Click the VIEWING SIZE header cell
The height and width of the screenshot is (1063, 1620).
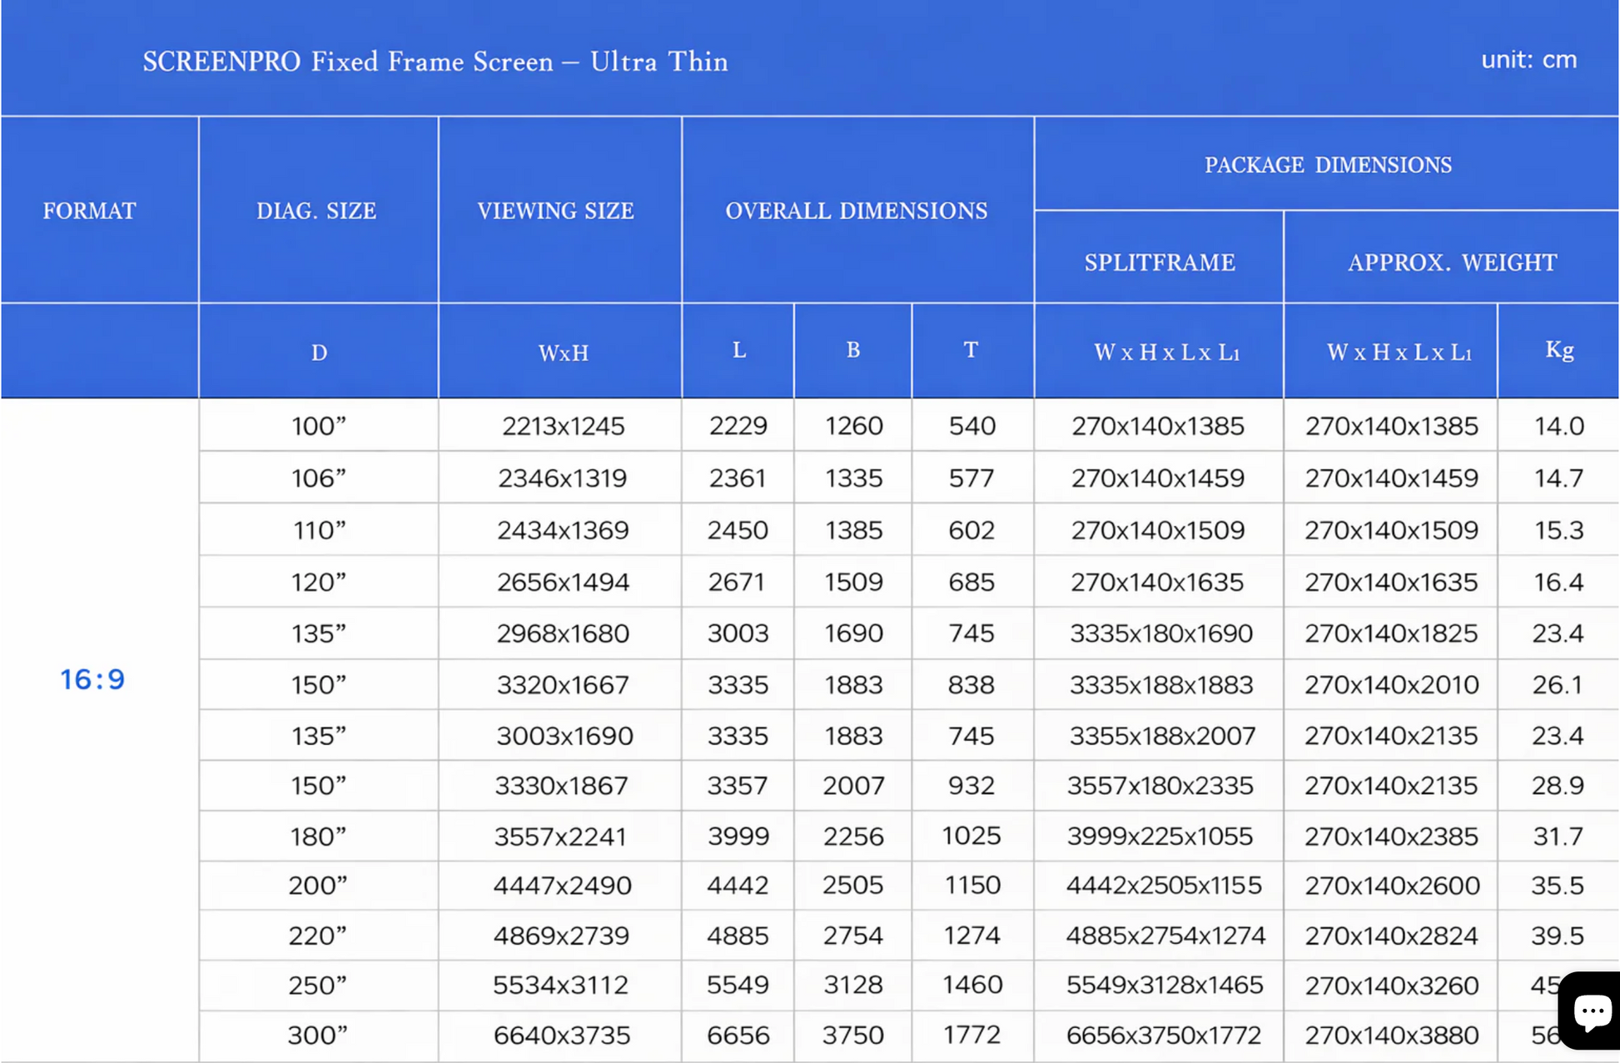click(x=555, y=211)
